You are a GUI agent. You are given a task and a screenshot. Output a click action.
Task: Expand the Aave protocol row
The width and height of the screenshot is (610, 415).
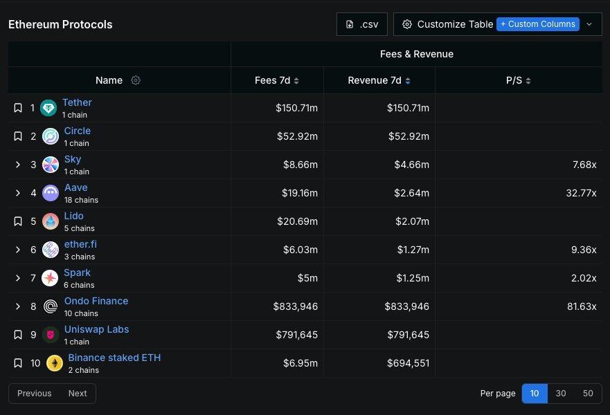(x=18, y=193)
